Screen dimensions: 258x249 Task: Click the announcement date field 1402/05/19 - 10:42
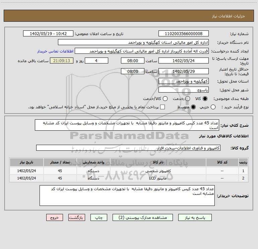(x=48, y=34)
